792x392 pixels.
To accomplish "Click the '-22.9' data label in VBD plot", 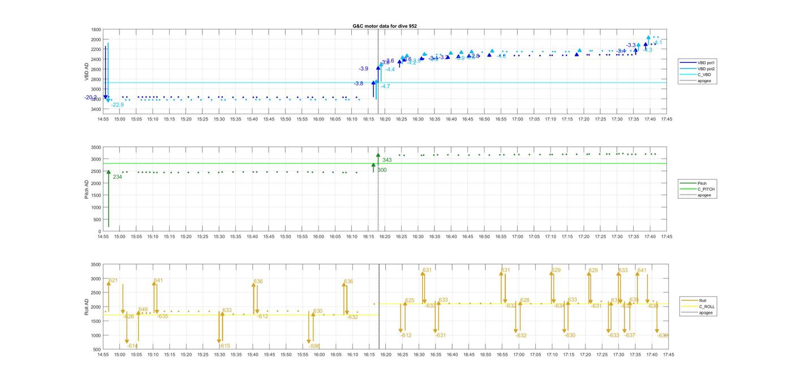I will 117,105.
